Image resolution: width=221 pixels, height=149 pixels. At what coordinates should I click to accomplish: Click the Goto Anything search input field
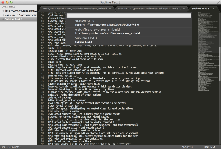(129, 15)
